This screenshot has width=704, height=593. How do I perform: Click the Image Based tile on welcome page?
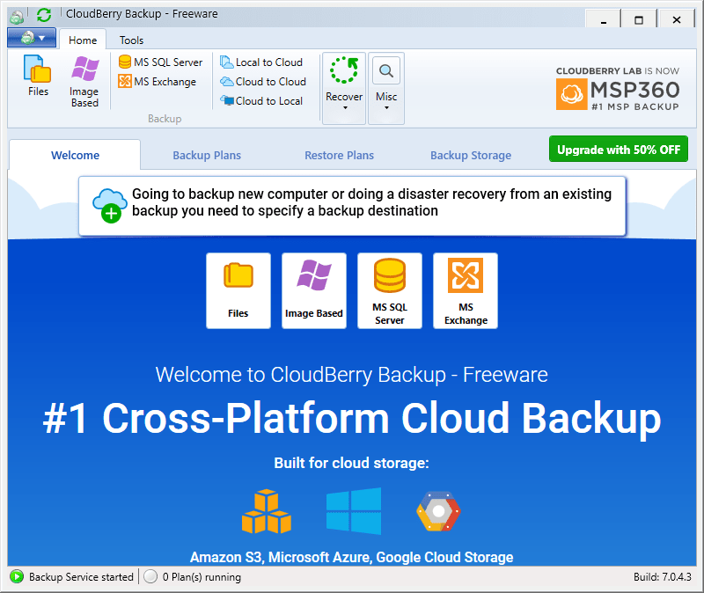click(314, 290)
